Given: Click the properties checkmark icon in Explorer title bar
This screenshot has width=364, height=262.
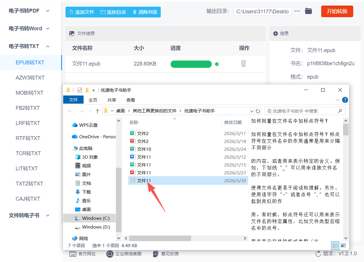Looking at the screenshot, I should click(80, 90).
